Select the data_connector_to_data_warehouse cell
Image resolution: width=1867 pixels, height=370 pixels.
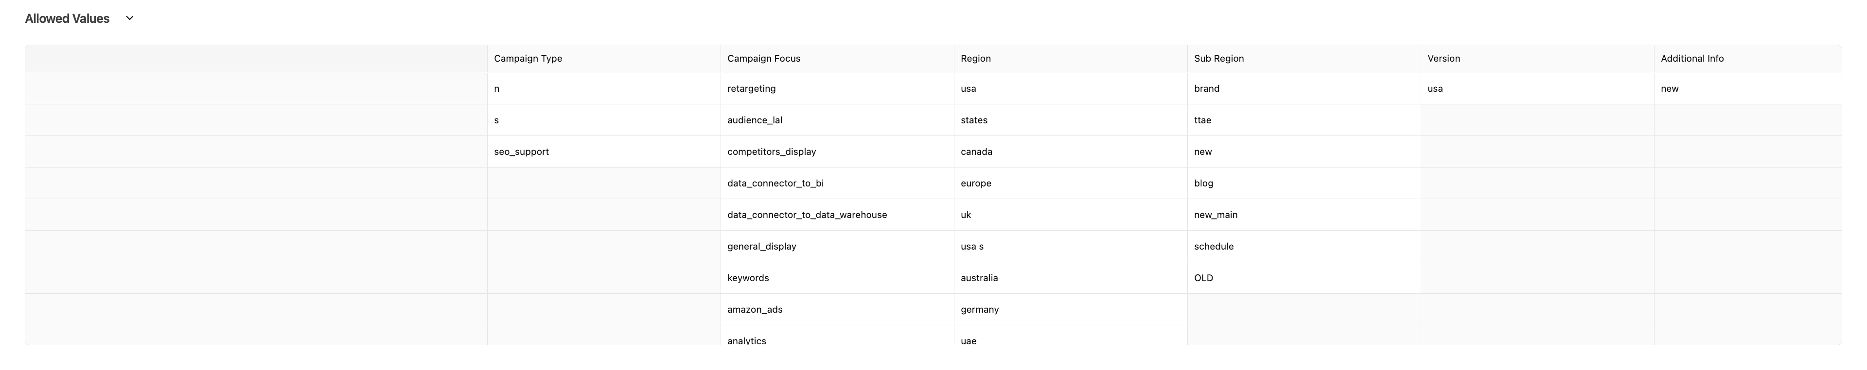pyautogui.click(x=807, y=215)
